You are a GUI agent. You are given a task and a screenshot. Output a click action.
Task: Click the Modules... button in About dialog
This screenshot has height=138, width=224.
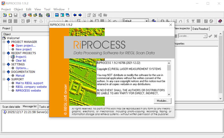click(x=163, y=101)
